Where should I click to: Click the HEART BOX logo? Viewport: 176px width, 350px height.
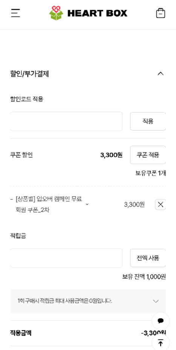coord(88,13)
